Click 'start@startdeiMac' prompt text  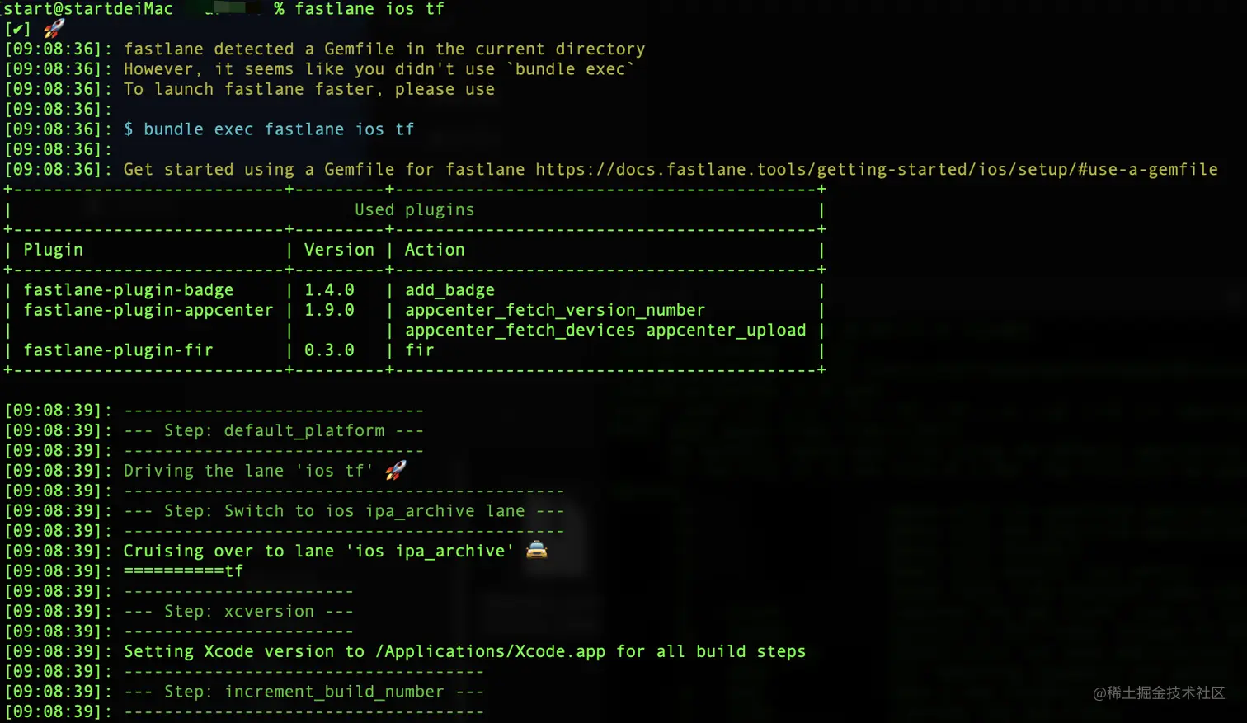coord(89,9)
